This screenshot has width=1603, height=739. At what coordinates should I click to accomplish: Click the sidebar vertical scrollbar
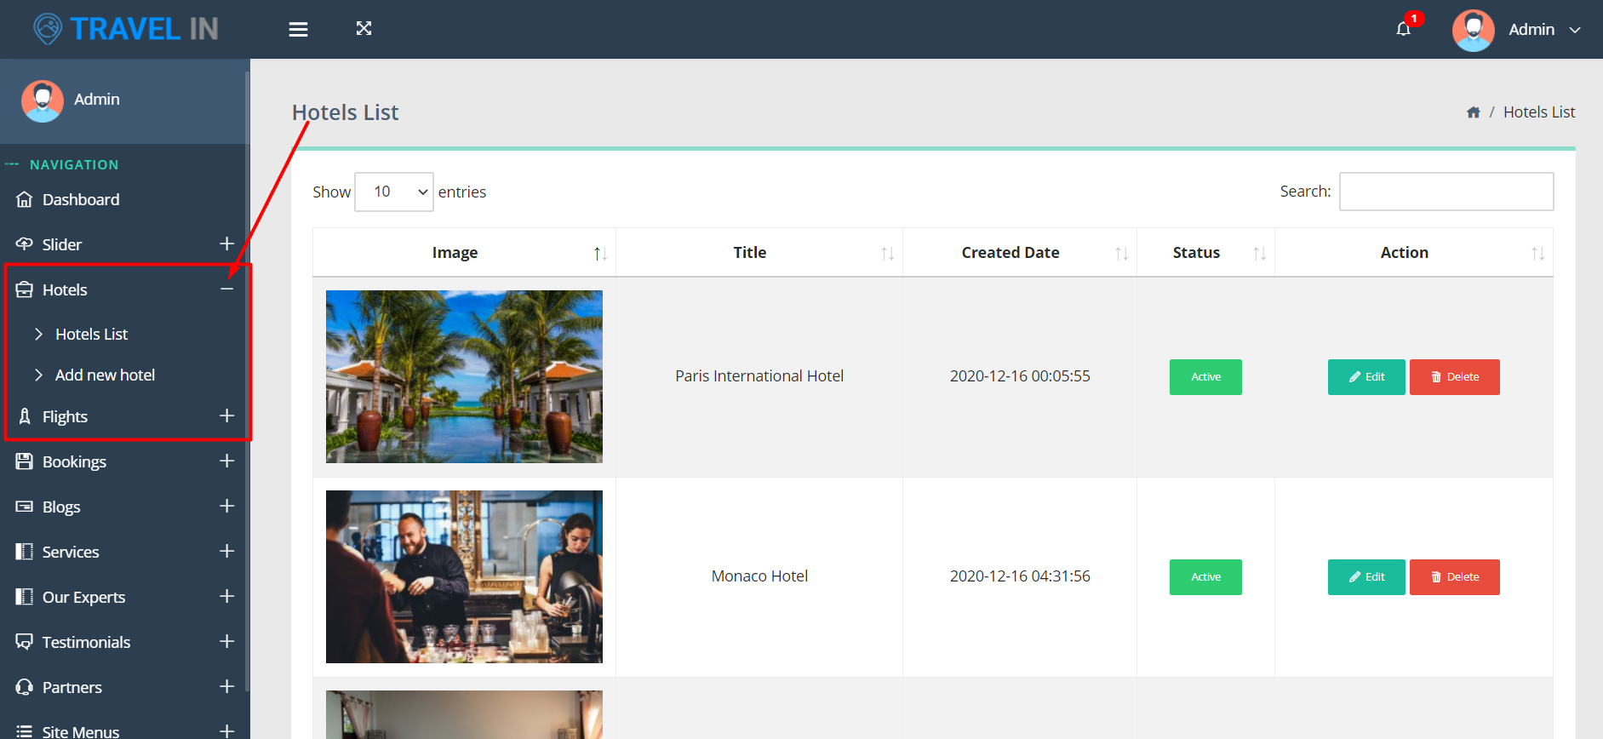247,381
